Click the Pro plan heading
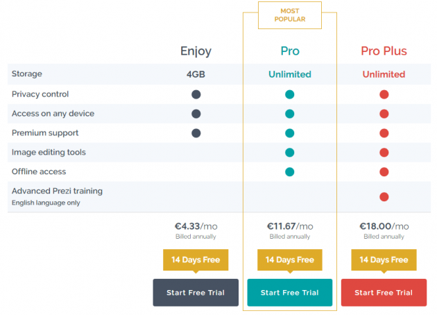Viewport: 437px width, 315px height. click(290, 51)
